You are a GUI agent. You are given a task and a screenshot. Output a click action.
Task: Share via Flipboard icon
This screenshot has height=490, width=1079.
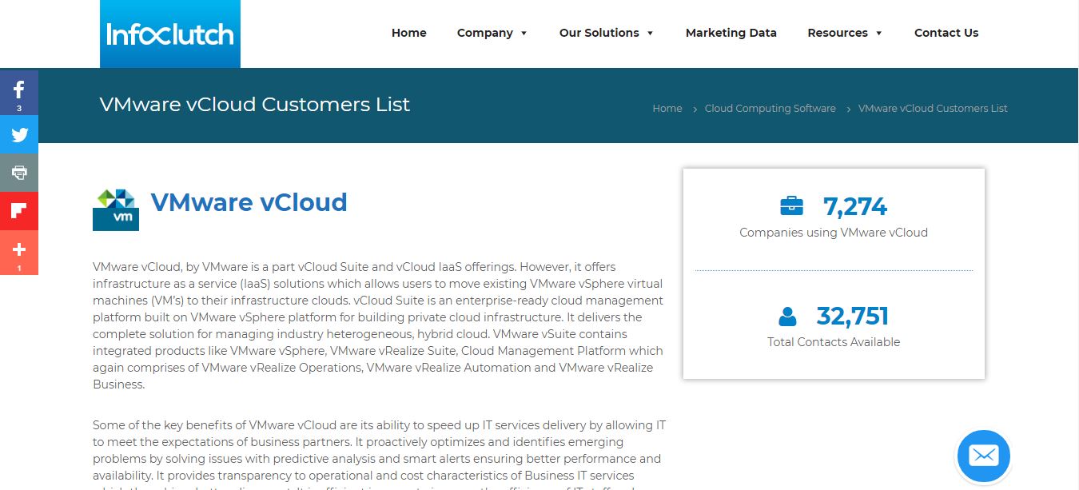point(19,211)
